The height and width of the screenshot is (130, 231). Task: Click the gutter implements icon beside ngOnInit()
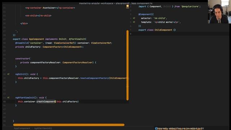[8, 74]
